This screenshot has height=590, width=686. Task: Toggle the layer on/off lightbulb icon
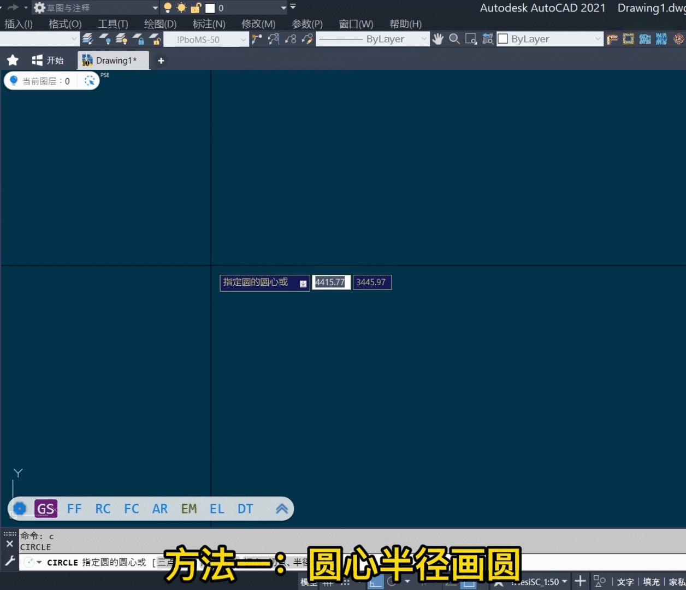click(x=105, y=39)
